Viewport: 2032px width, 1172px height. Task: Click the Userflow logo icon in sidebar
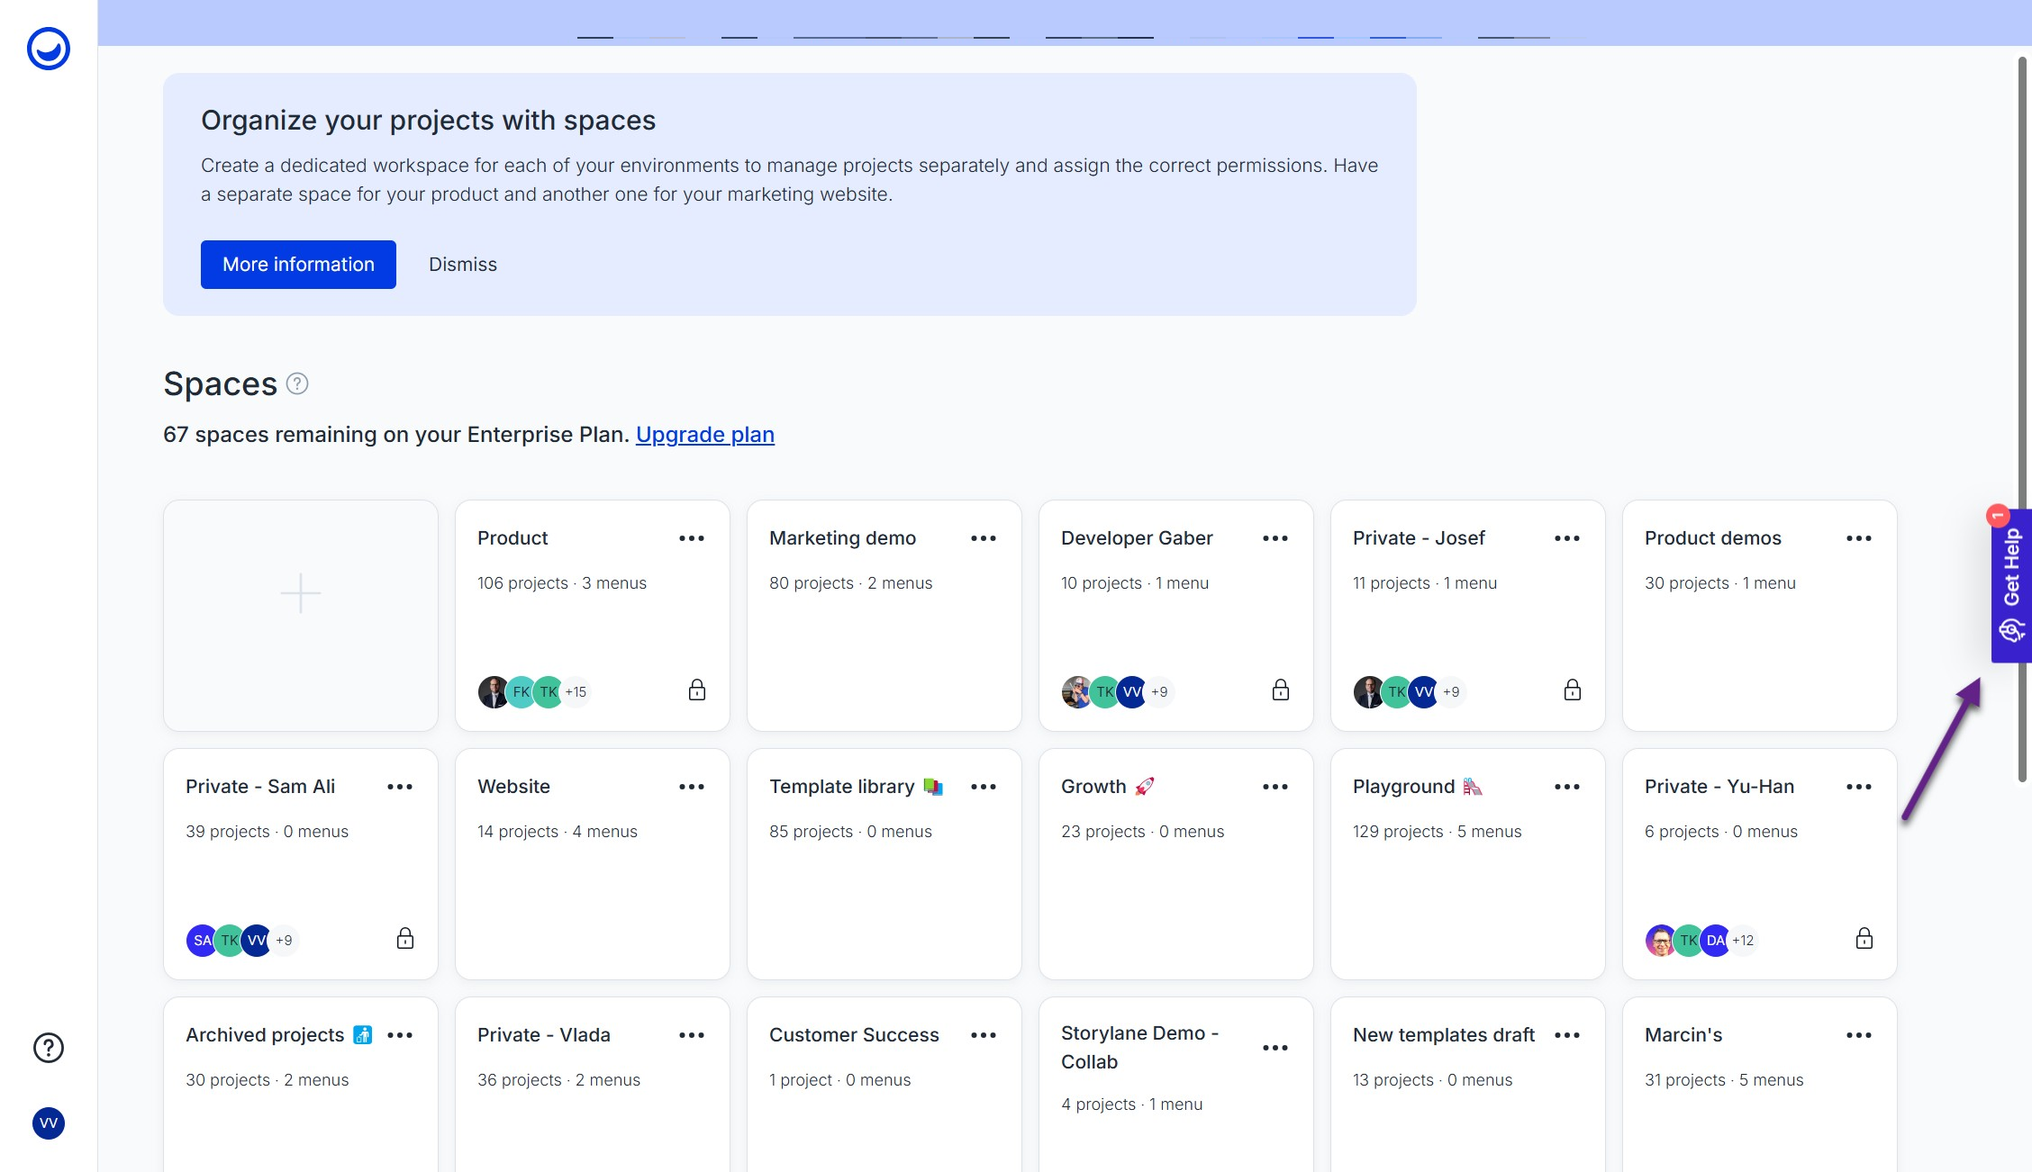coord(49,49)
